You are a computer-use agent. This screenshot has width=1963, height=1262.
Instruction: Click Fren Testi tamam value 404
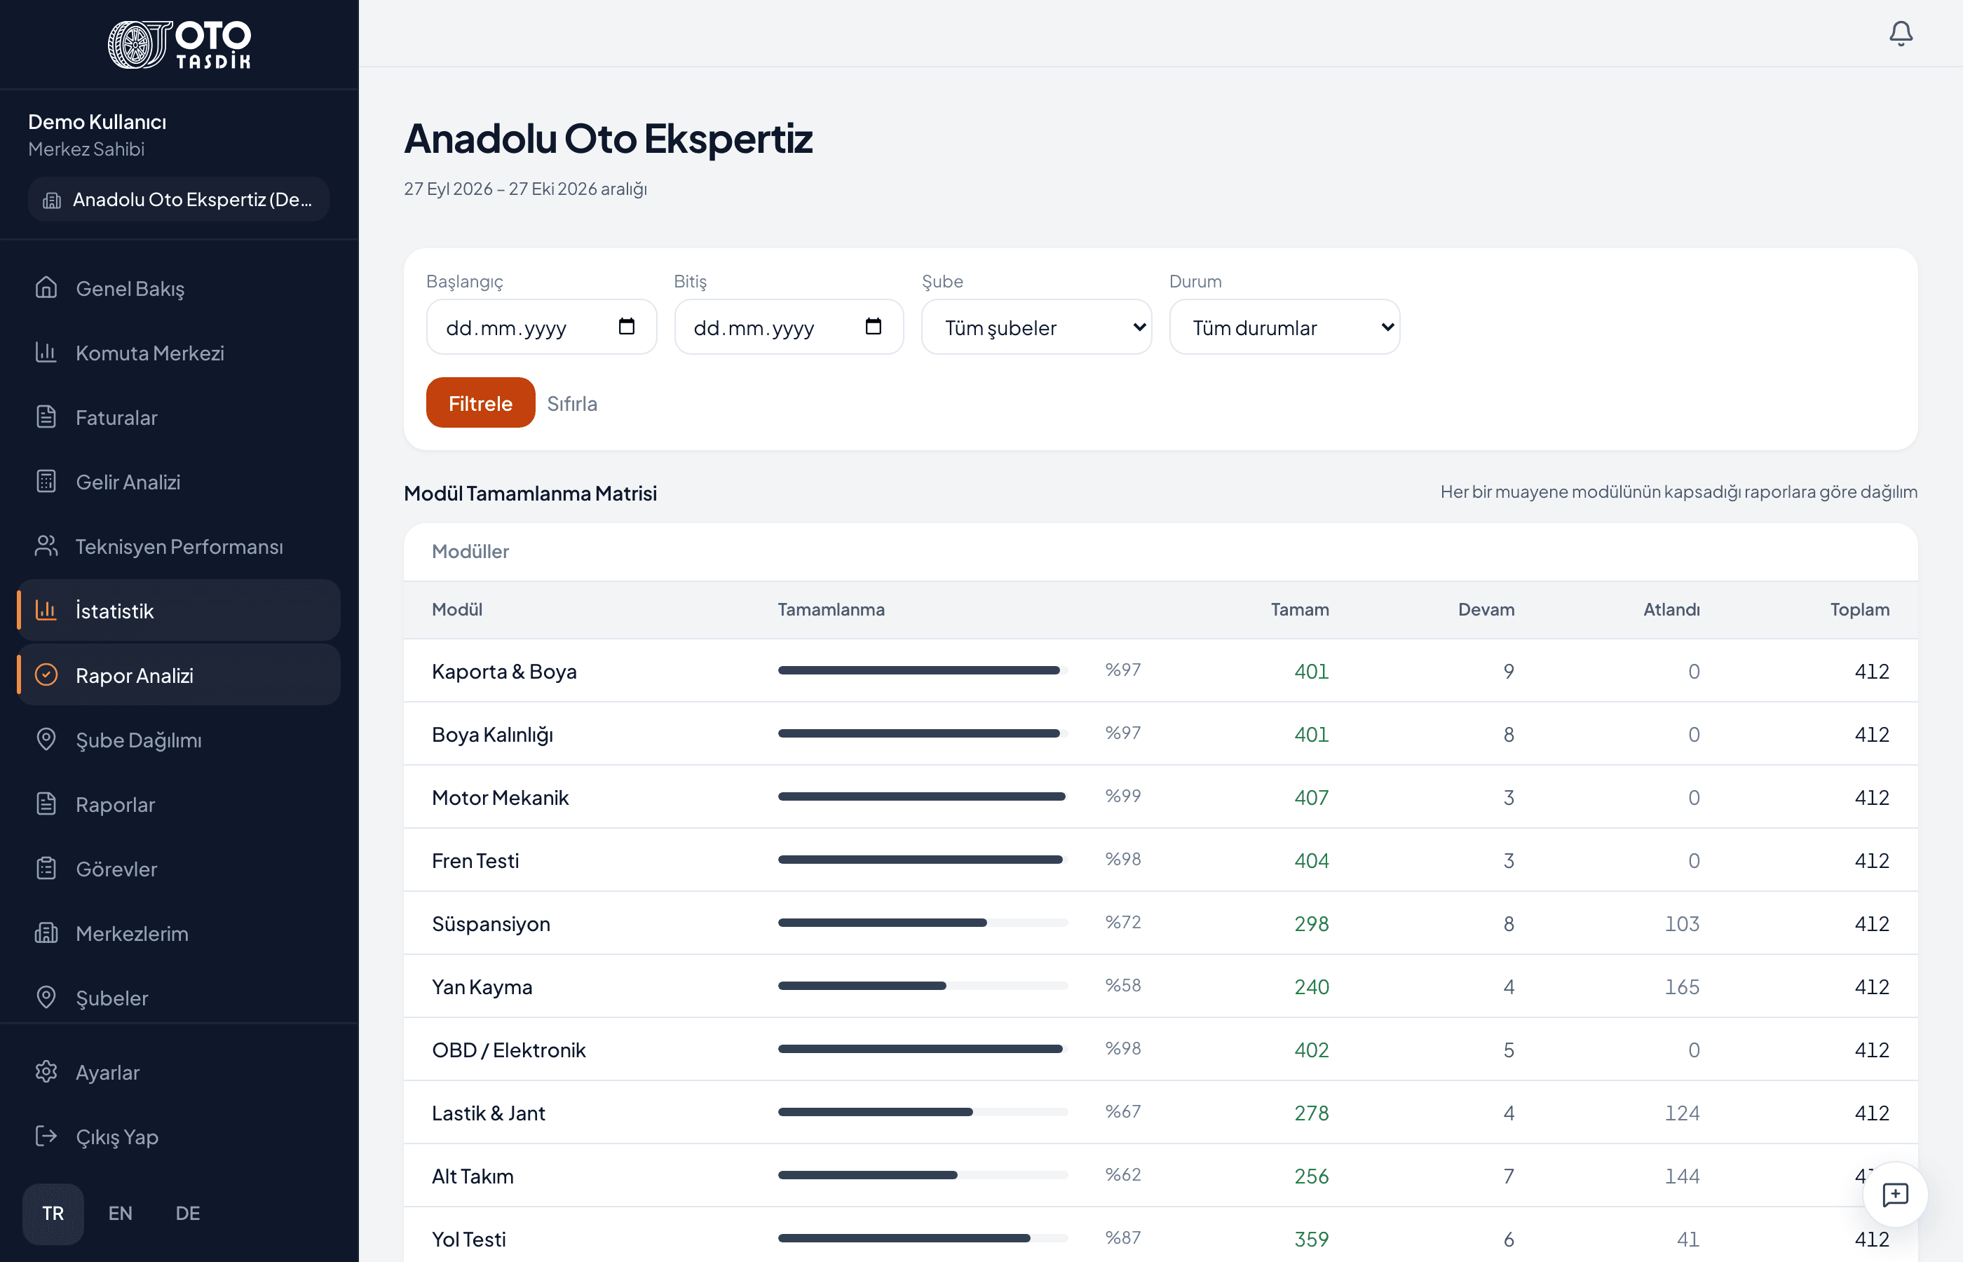(1312, 860)
